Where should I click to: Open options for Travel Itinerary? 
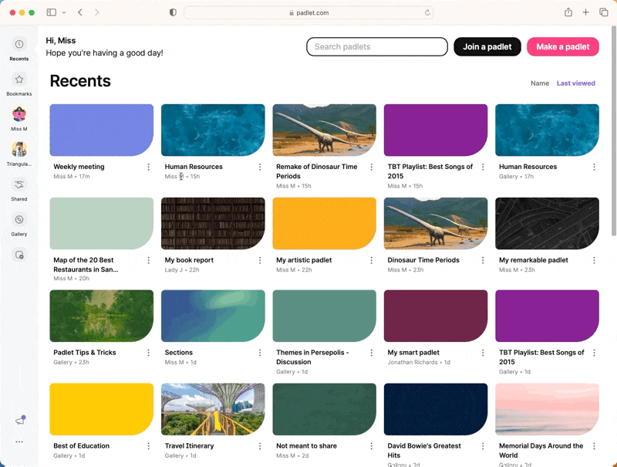(260, 446)
